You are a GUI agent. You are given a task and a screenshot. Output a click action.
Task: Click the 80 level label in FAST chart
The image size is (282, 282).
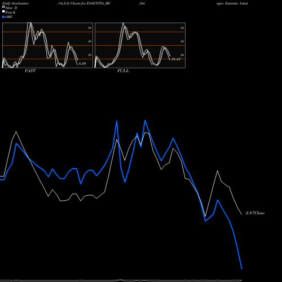pos(90,28)
